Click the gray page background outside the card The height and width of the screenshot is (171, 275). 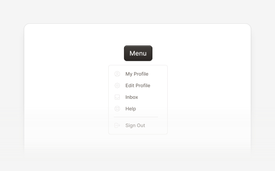pyautogui.click(x=137, y=11)
